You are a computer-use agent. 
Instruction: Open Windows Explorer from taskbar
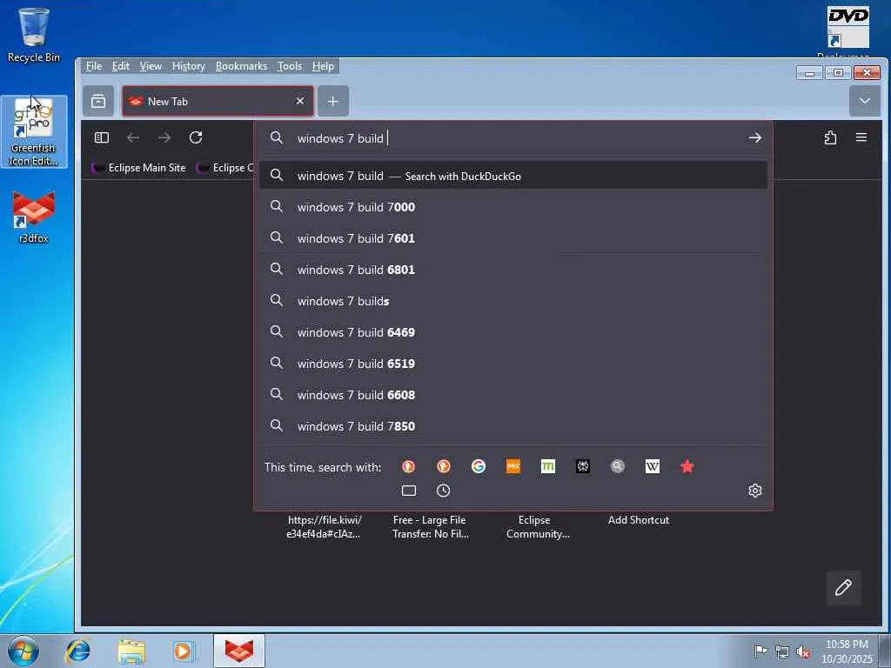132,651
